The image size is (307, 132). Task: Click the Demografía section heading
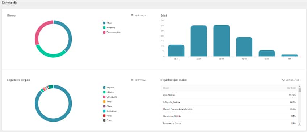pos(9,3)
